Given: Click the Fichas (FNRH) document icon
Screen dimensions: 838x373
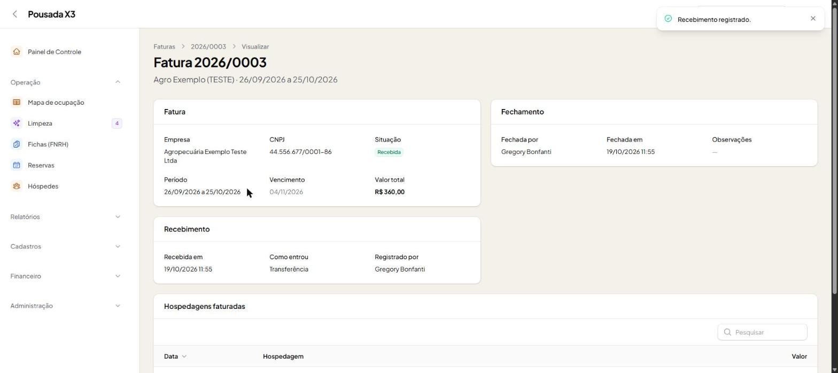Looking at the screenshot, I should 17,144.
